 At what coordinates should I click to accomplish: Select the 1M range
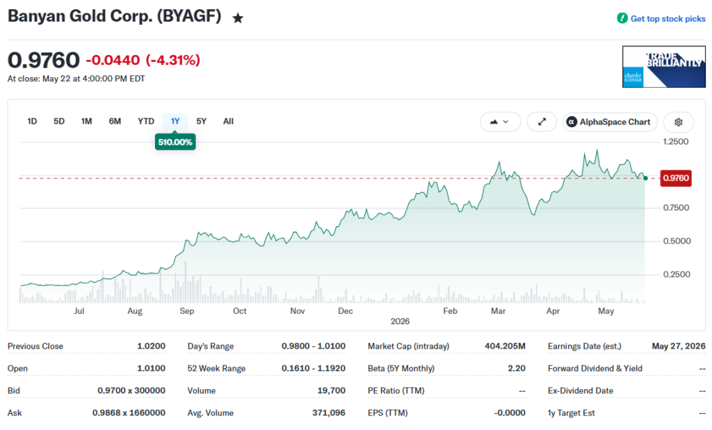pos(86,121)
